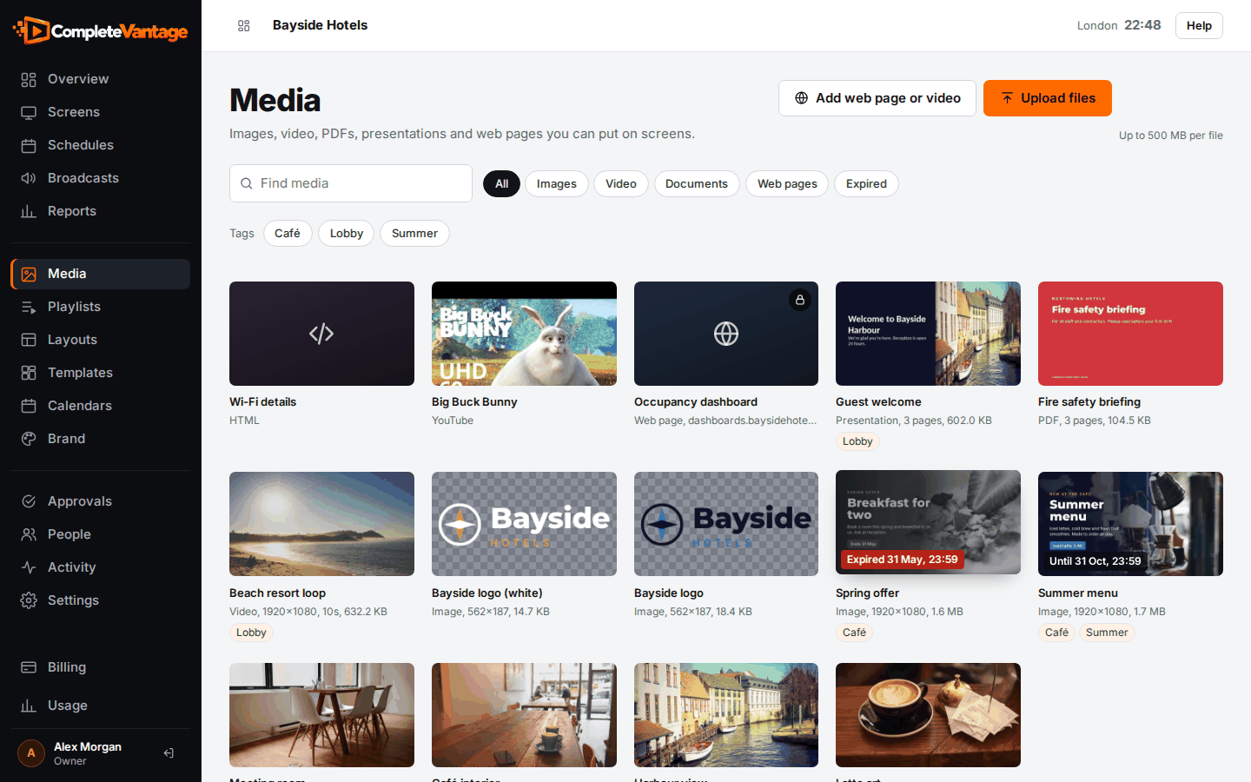Viewport: 1251px width, 782px height.
Task: Open the Overview sidebar icon
Action: pos(29,79)
